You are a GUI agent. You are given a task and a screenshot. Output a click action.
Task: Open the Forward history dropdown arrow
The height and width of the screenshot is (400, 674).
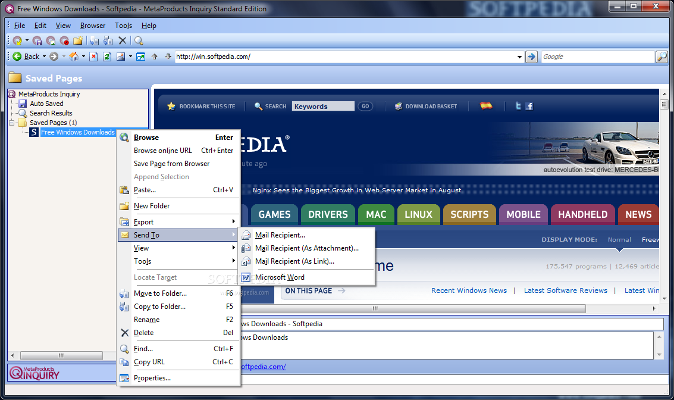[64, 57]
